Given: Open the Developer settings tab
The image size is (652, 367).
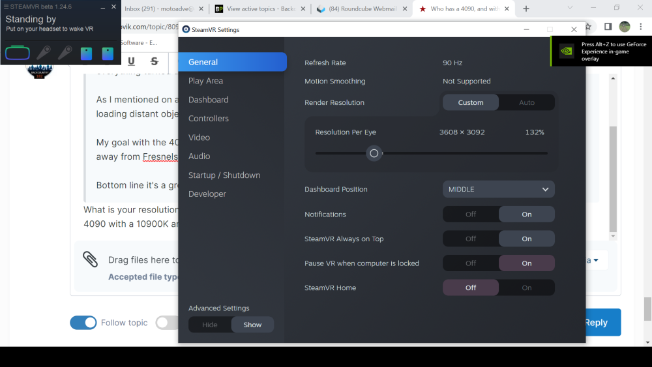Looking at the screenshot, I should click(207, 194).
